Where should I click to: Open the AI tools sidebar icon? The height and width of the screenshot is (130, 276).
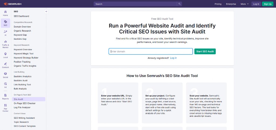pos(5,33)
